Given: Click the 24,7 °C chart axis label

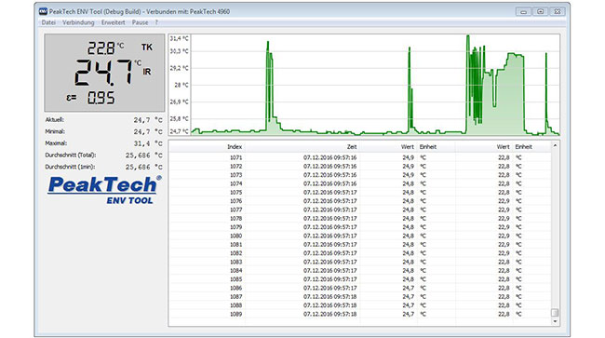Looking at the screenshot, I should point(180,131).
